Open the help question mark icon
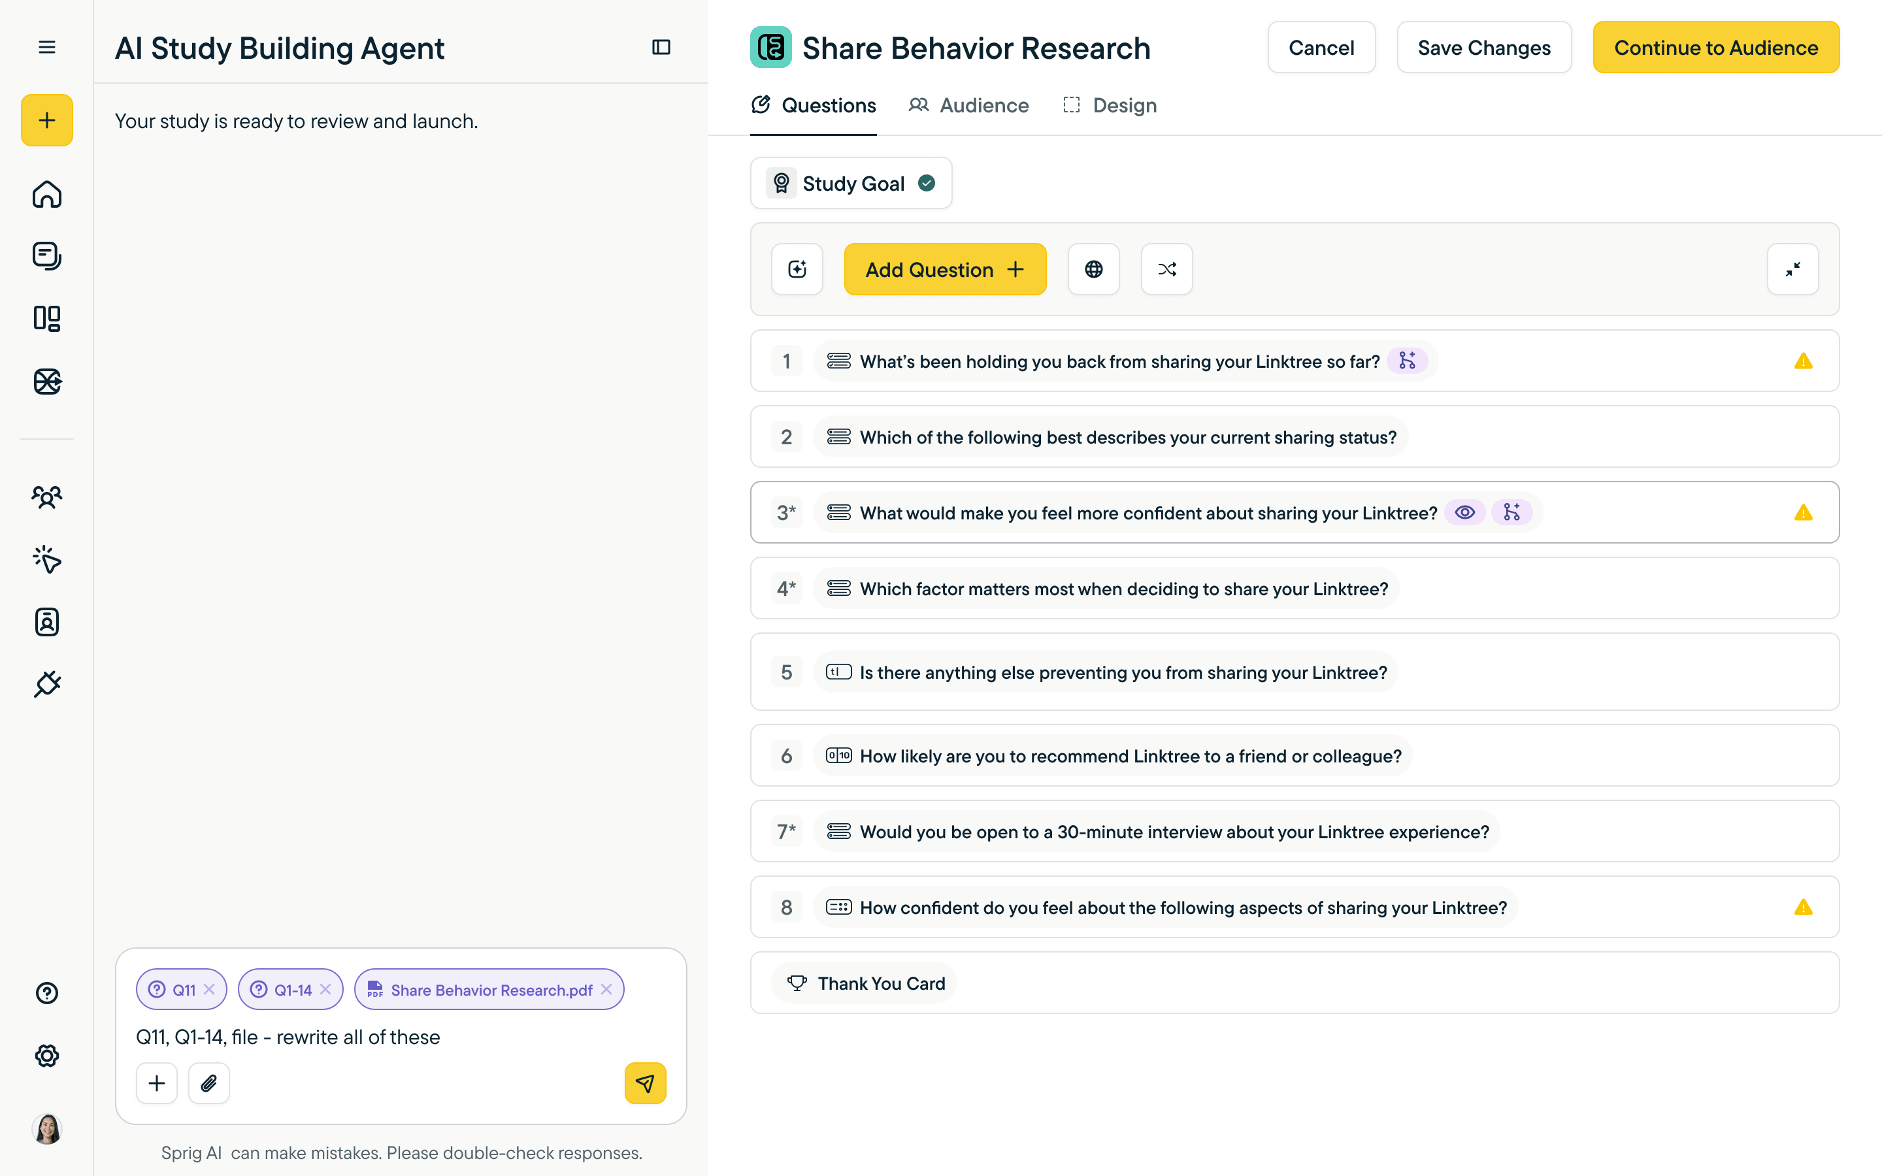 [46, 993]
